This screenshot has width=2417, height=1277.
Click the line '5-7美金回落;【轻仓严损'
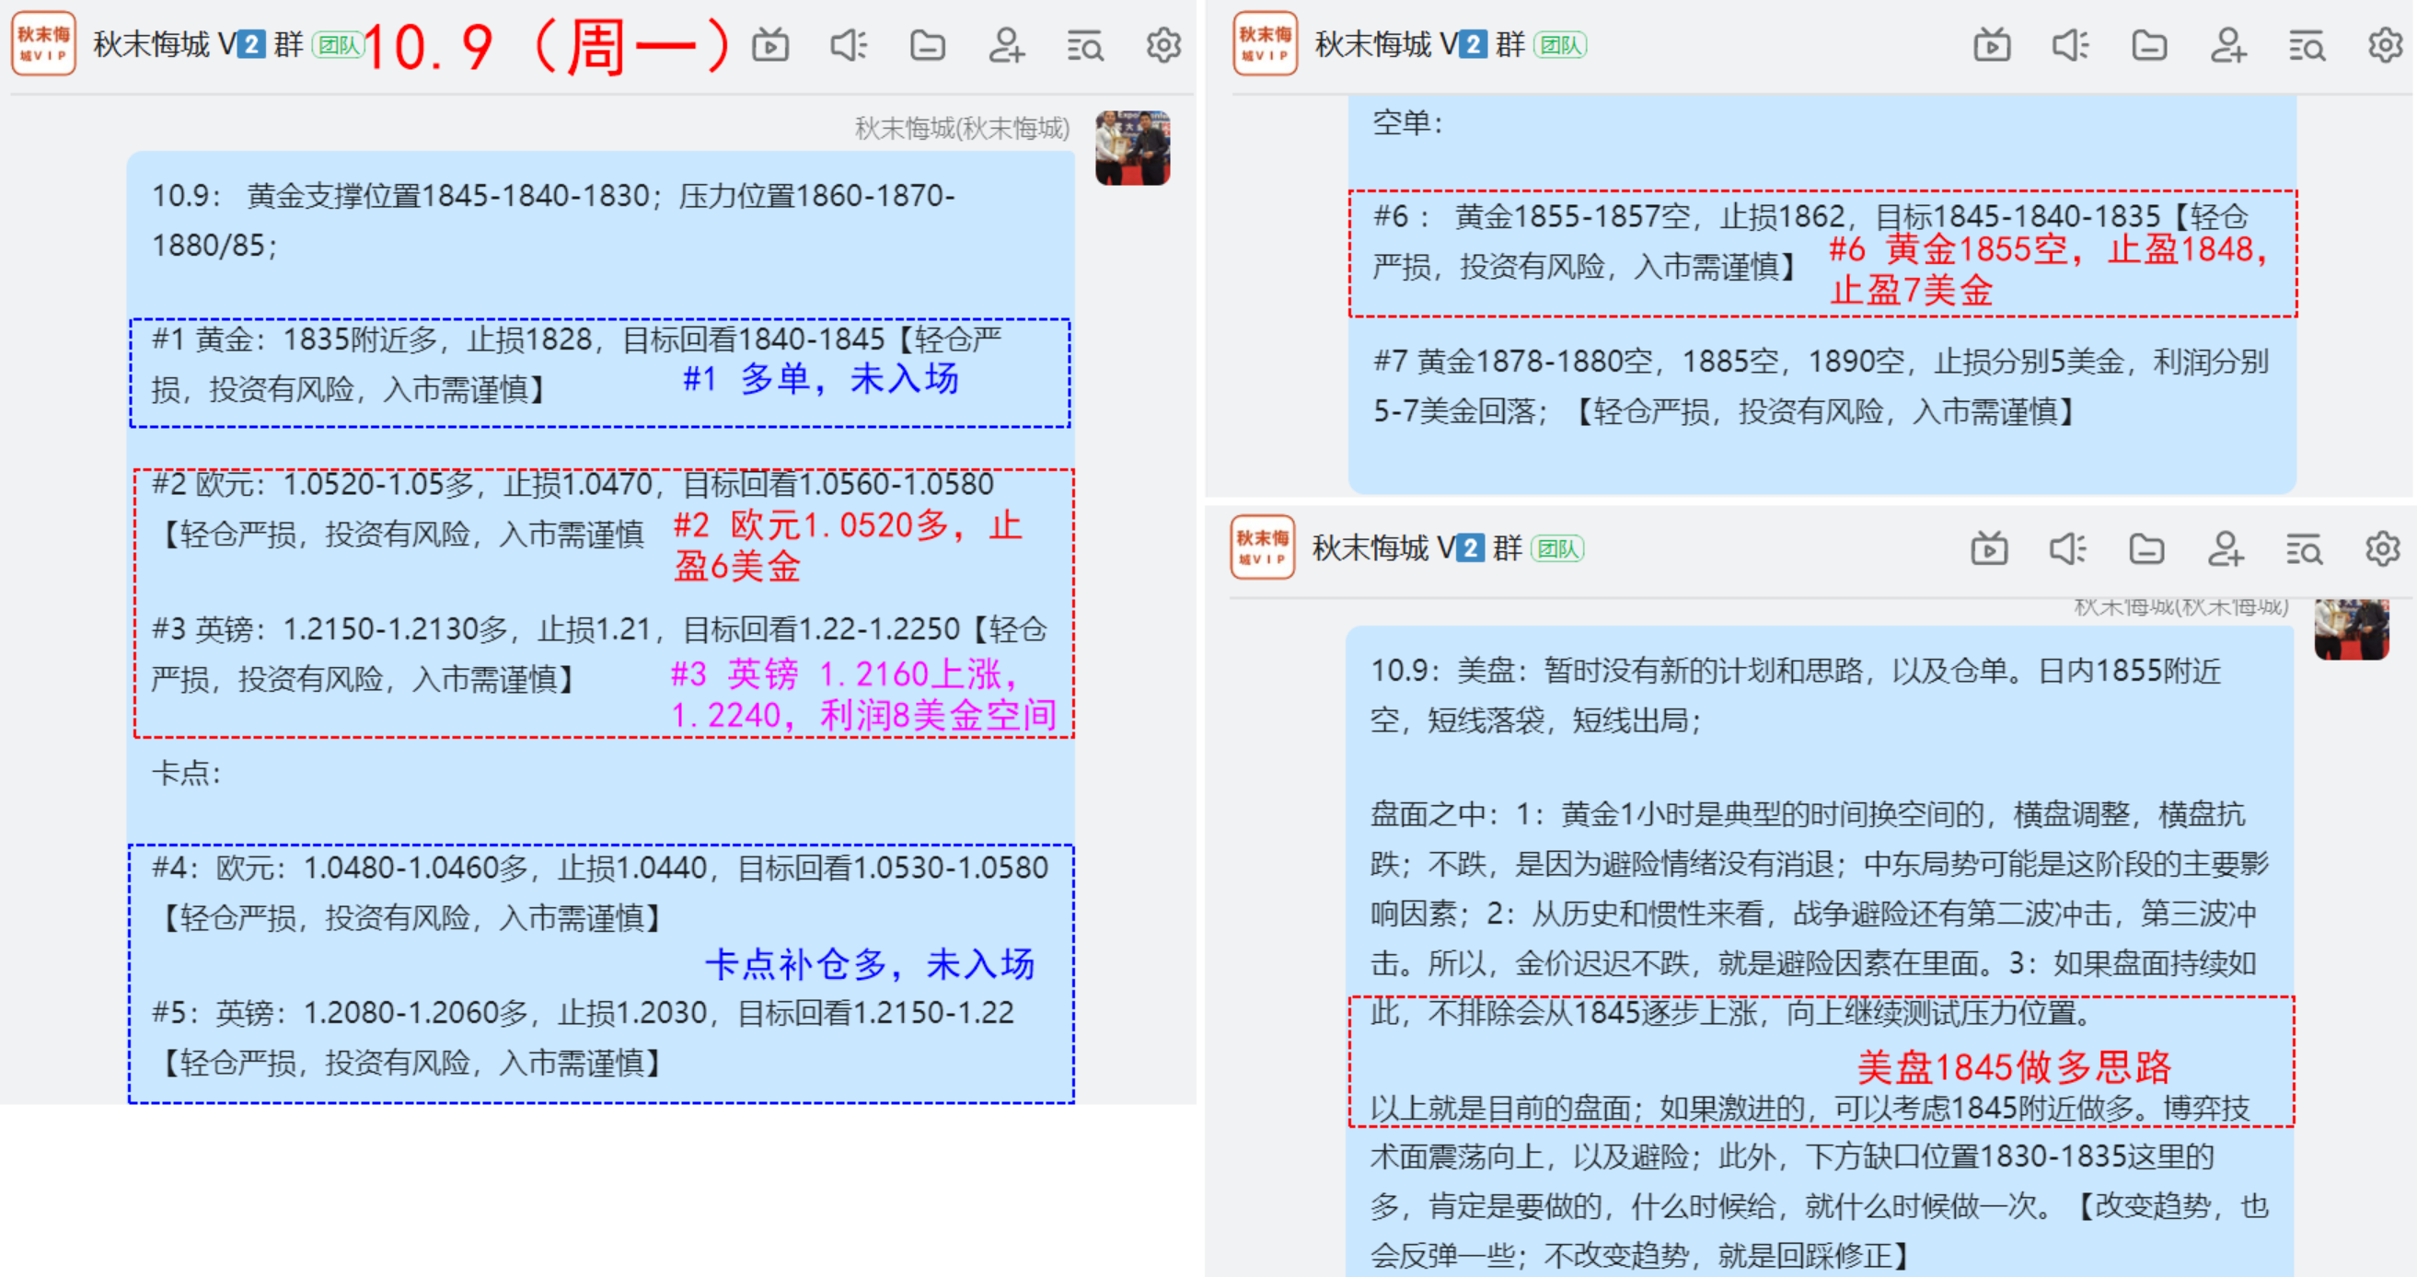pos(1725,411)
